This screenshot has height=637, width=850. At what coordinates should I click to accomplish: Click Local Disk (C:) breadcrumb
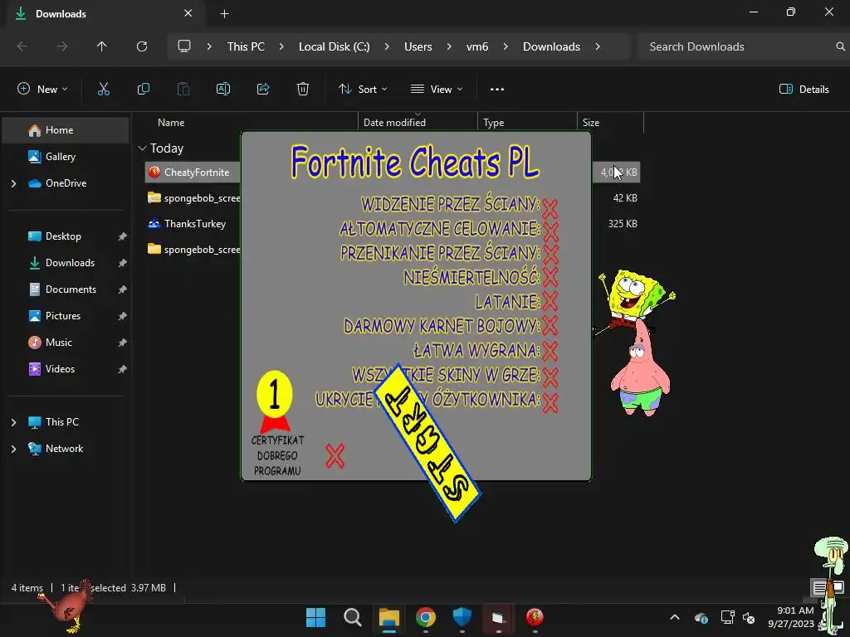tap(334, 46)
